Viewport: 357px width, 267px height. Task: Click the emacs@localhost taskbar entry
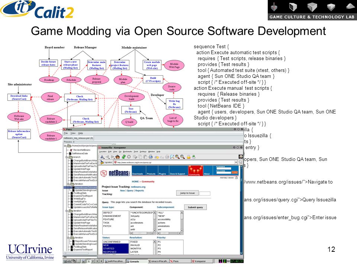(x=158, y=261)
